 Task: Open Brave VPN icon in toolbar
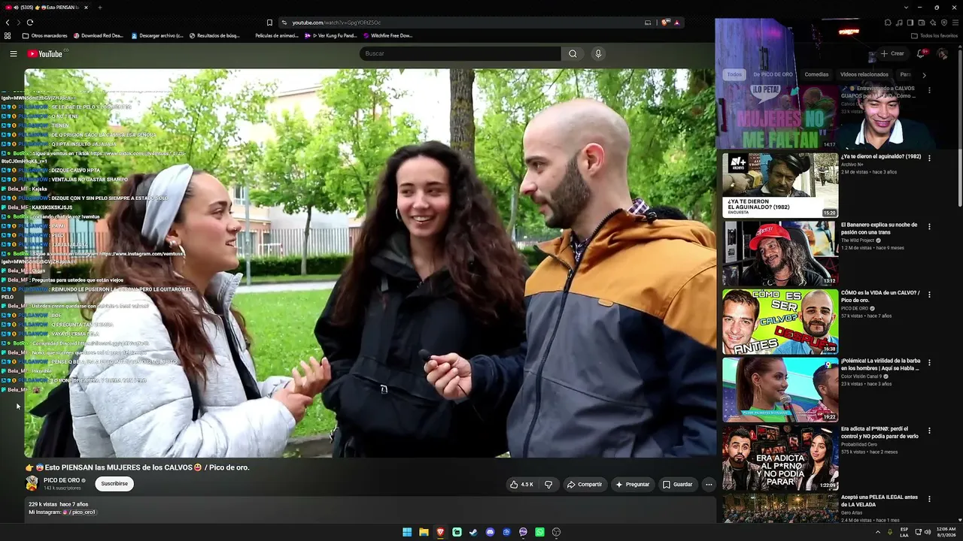click(x=944, y=23)
